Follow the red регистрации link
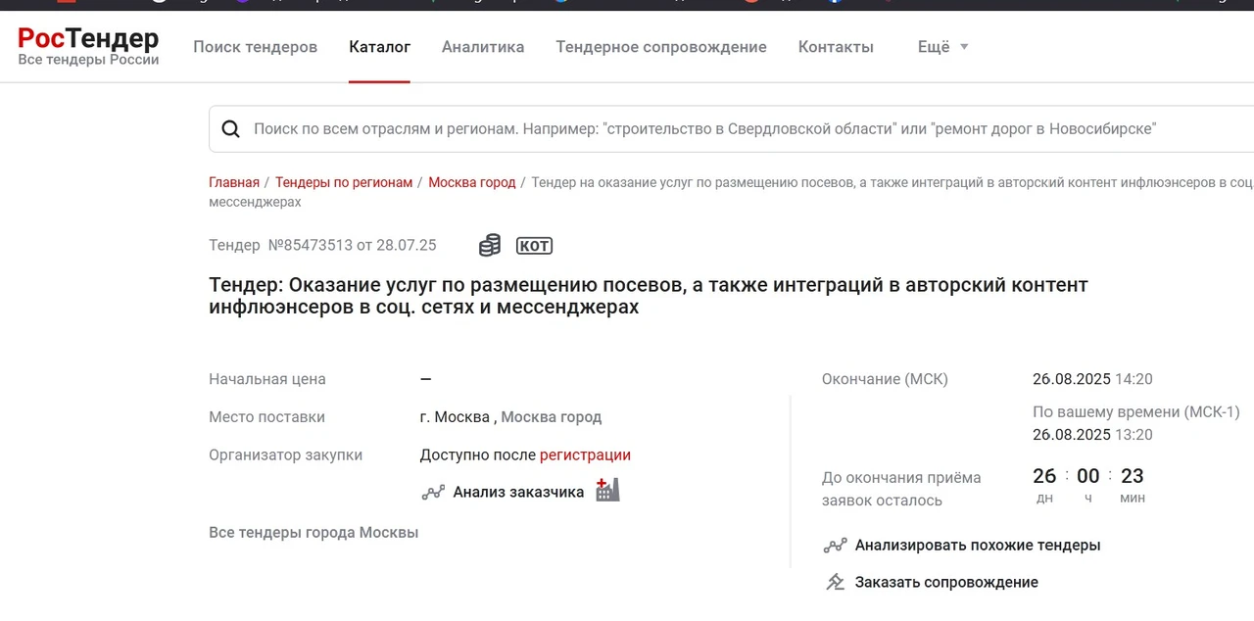Screen dimensions: 1254x621 (585, 454)
